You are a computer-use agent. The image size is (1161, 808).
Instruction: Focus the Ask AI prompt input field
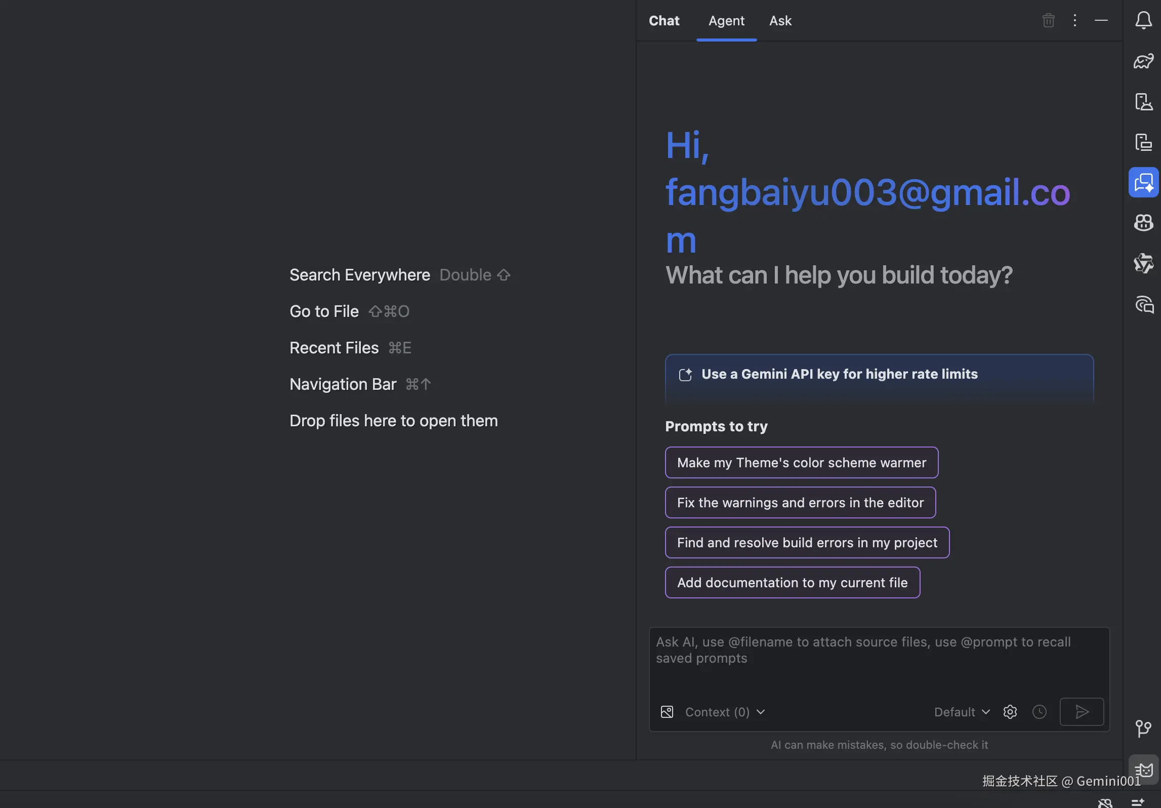879,658
